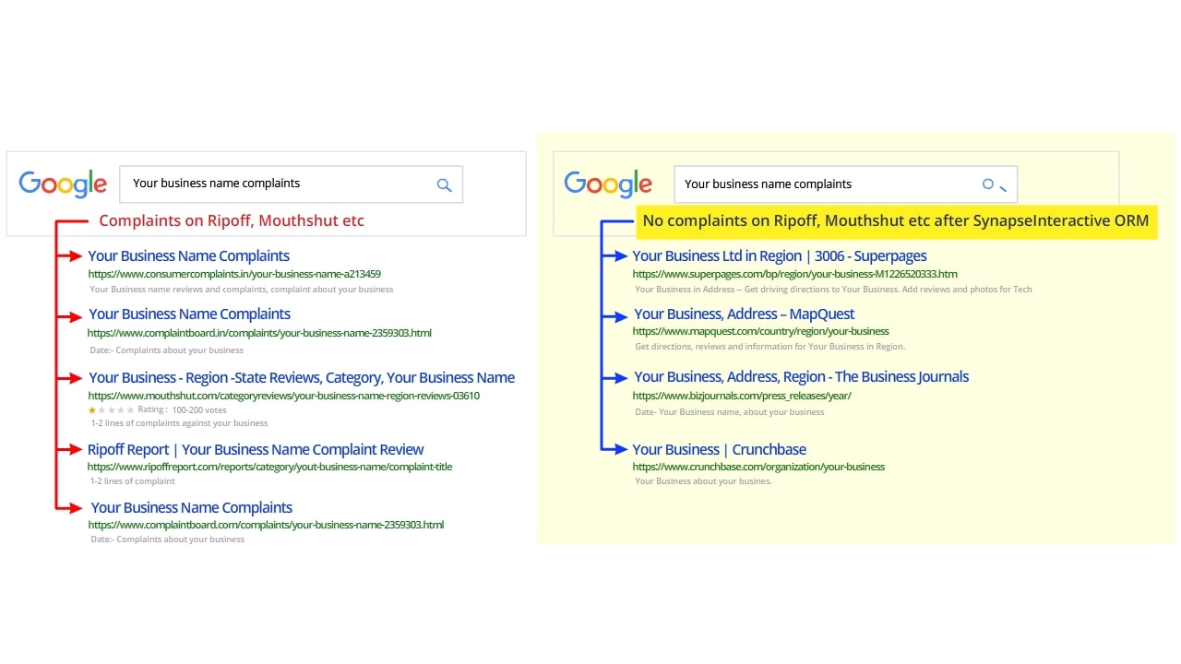Open the Crunchbase result link
Screen dimensions: 1181x664
(x=720, y=450)
